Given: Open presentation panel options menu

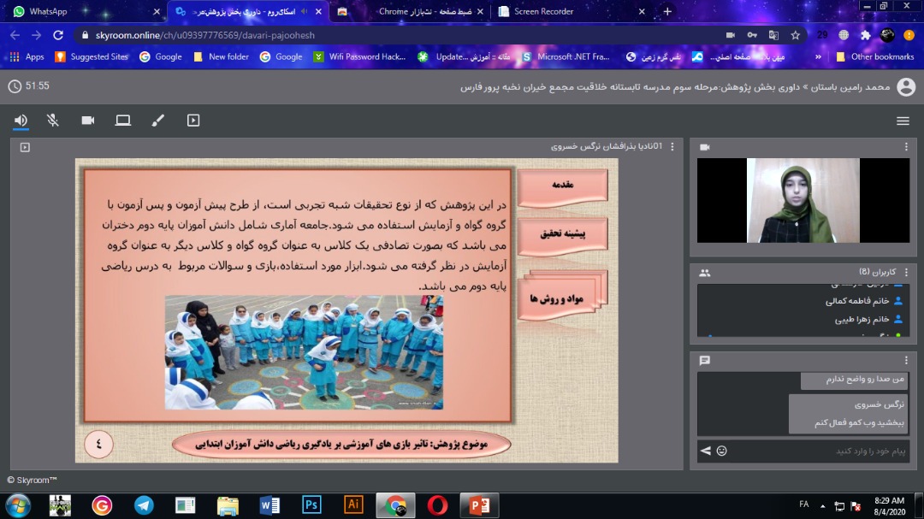Looking at the screenshot, I should click(672, 146).
